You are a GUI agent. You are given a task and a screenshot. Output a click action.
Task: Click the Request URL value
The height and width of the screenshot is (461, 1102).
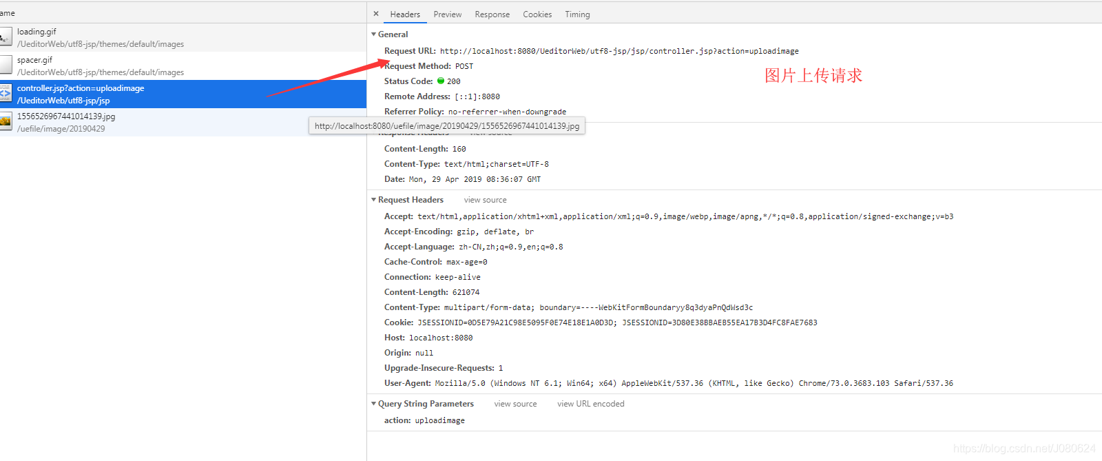click(x=619, y=51)
